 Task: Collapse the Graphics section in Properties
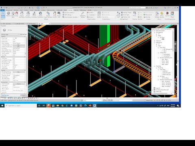tap(25, 36)
